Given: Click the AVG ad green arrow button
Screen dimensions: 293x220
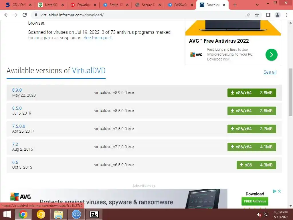Looking at the screenshot, I should pos(271,55).
